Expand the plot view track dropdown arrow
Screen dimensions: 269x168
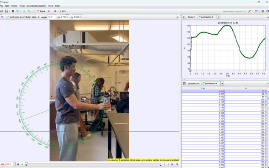[218, 17]
